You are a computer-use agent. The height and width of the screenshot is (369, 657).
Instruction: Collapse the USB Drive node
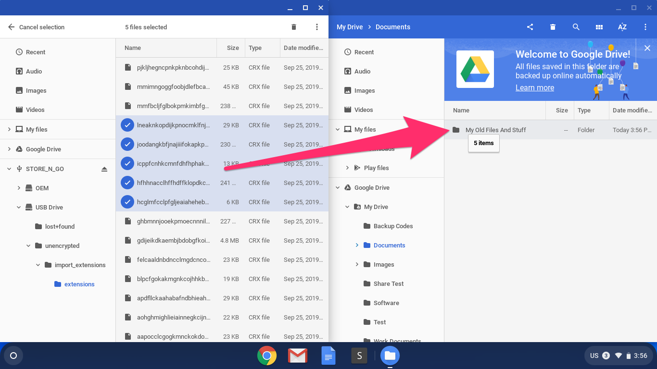pyautogui.click(x=19, y=207)
